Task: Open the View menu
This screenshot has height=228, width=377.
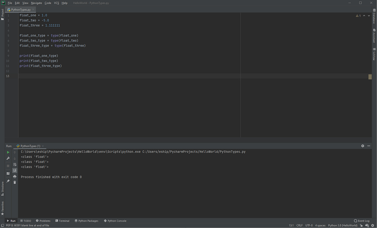Action: pyautogui.click(x=25, y=3)
